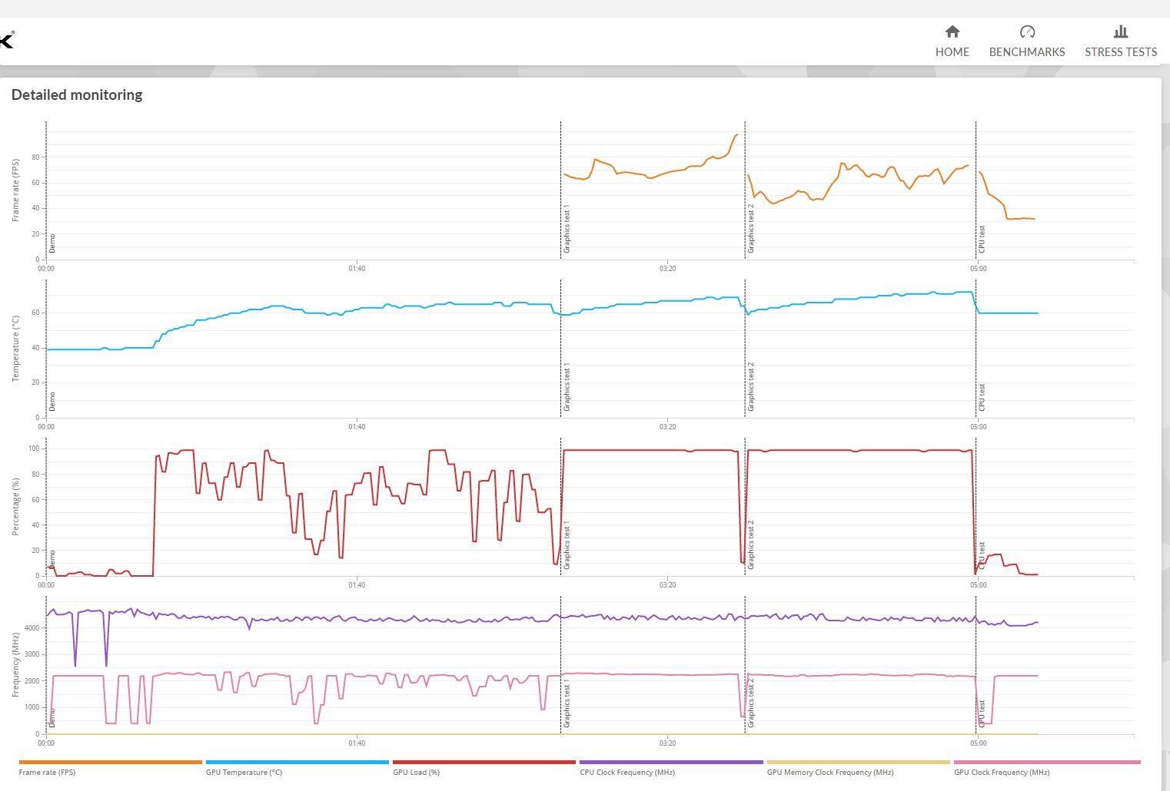Click the 3DMark logo at top left
This screenshot has width=1170, height=791.
[x=7, y=40]
